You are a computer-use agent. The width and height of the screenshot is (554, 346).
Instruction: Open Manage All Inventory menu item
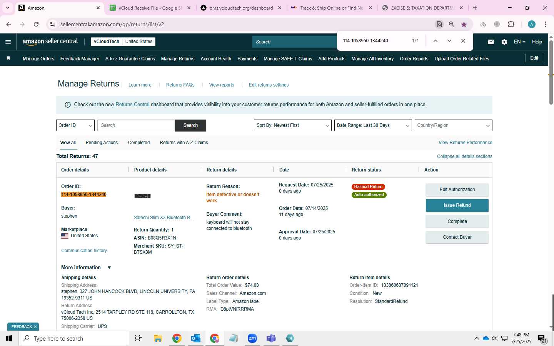[x=372, y=59]
